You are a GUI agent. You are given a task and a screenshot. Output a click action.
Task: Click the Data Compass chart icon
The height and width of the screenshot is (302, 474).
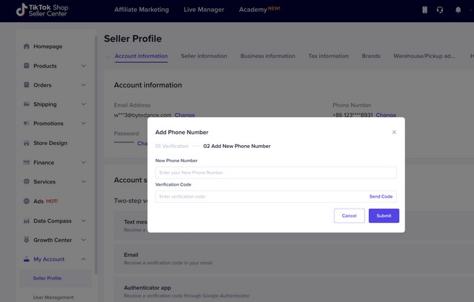27,221
